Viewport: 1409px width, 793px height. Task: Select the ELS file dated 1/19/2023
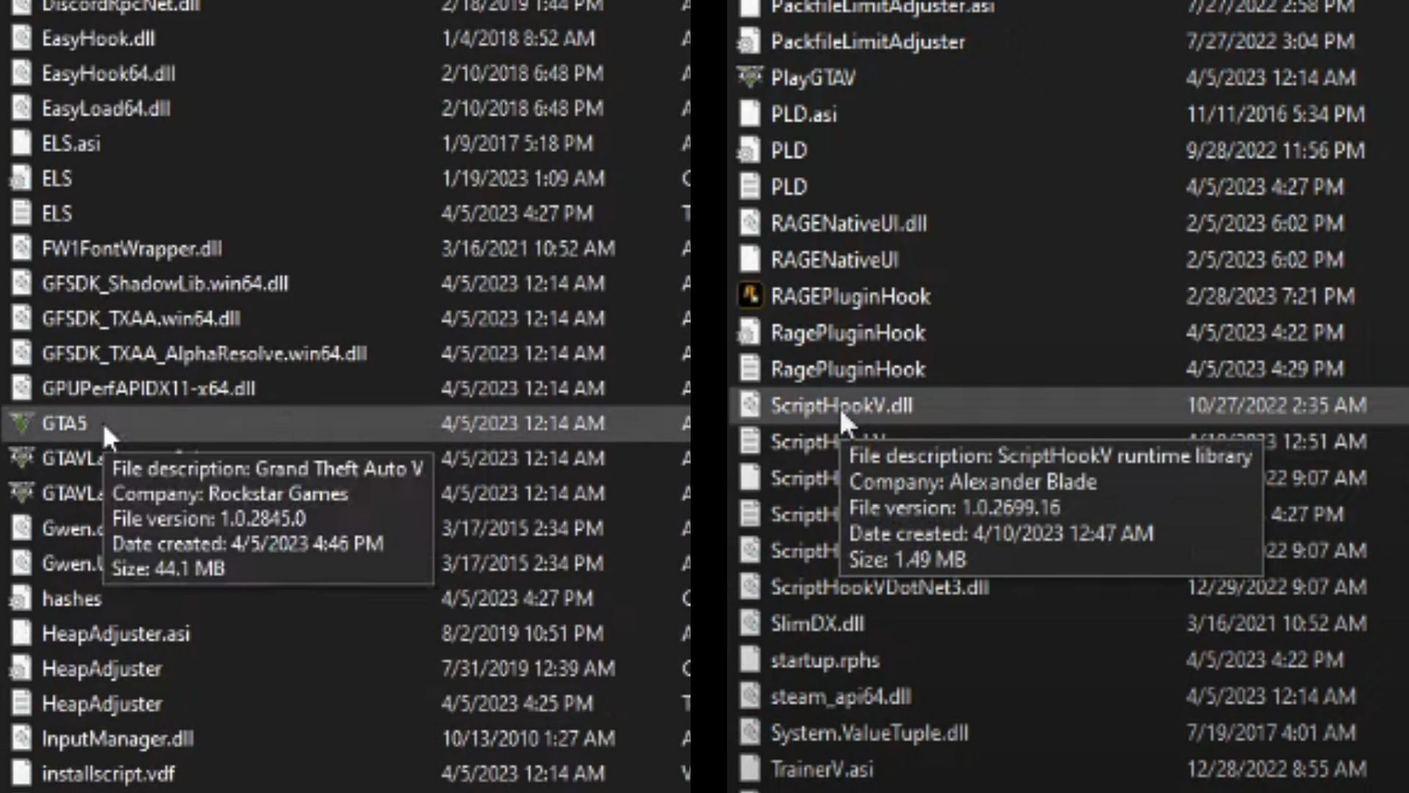pos(57,178)
